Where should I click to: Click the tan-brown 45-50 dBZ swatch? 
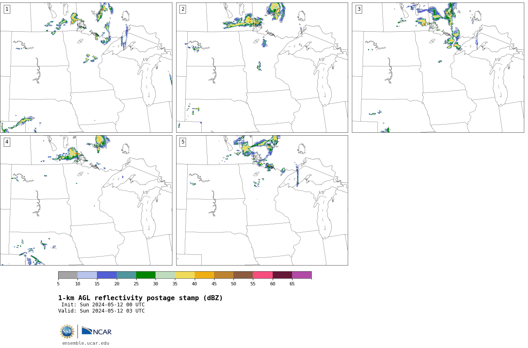[x=224, y=275]
